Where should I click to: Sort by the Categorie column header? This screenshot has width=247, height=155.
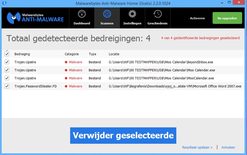pos(72,54)
